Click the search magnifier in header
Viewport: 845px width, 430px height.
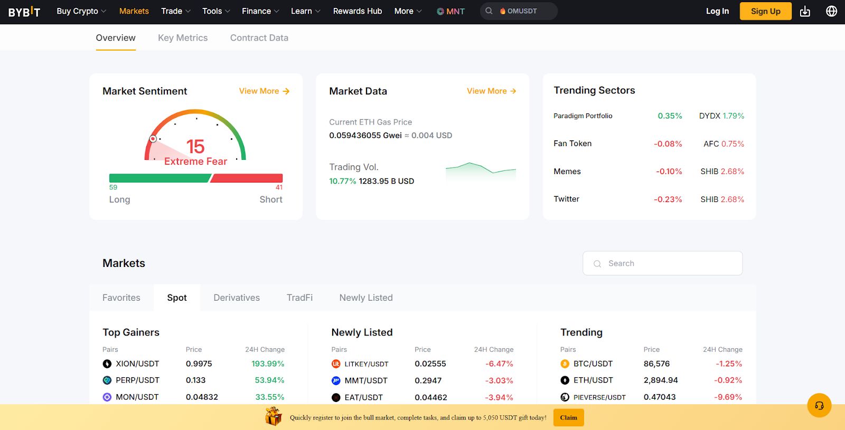489,11
